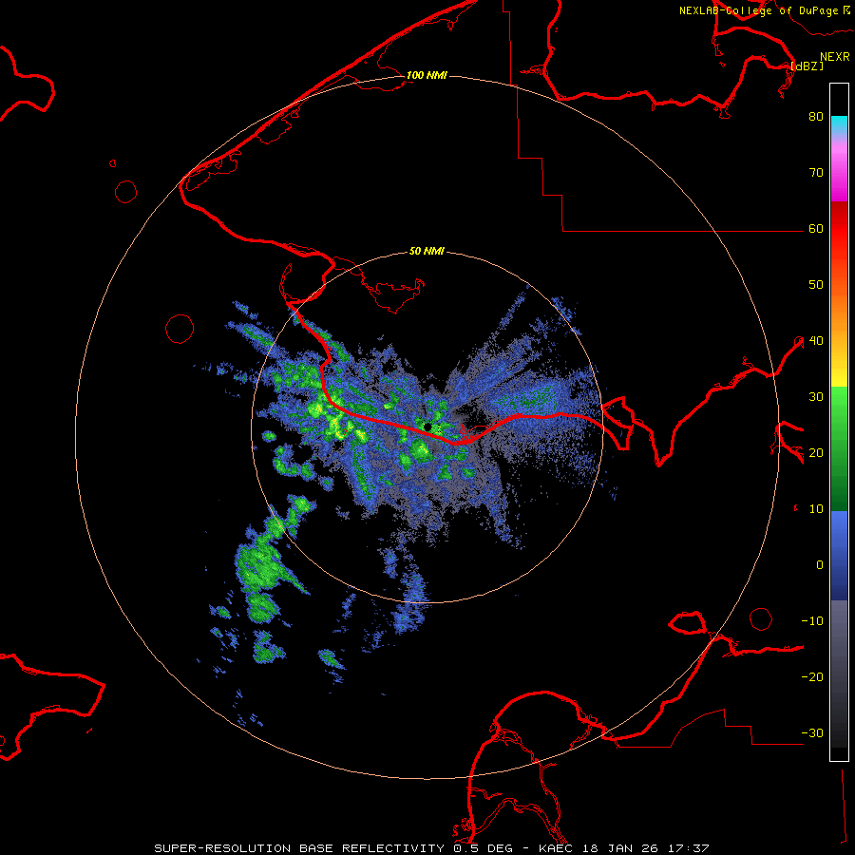Pick the blue segment of the color bar

(839, 555)
